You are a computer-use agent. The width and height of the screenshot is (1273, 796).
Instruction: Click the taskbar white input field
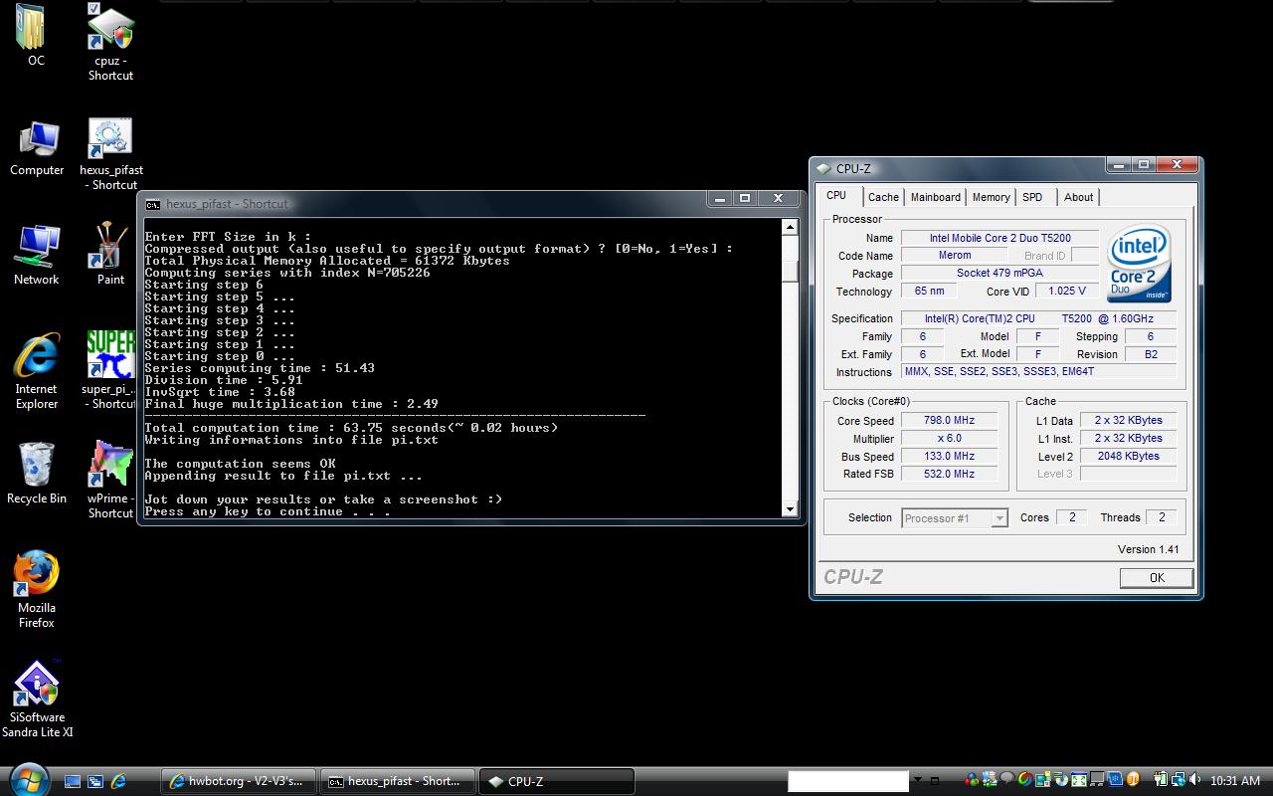pos(848,781)
